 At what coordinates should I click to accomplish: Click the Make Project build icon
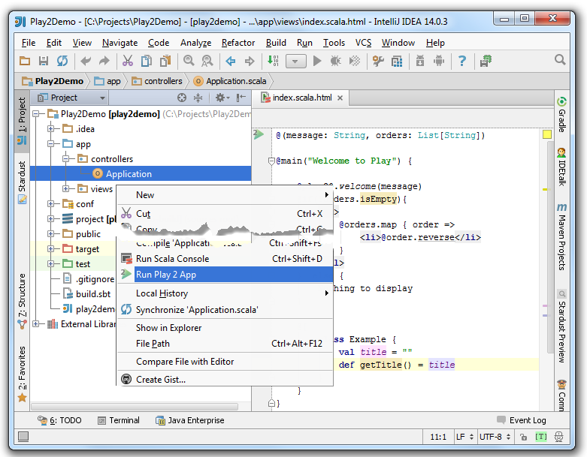click(x=272, y=61)
